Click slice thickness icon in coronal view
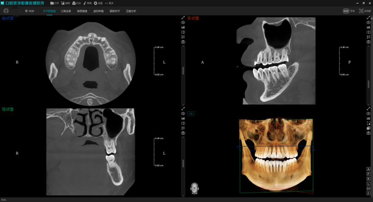Viewport: 373px width, 202px height. 183,123
